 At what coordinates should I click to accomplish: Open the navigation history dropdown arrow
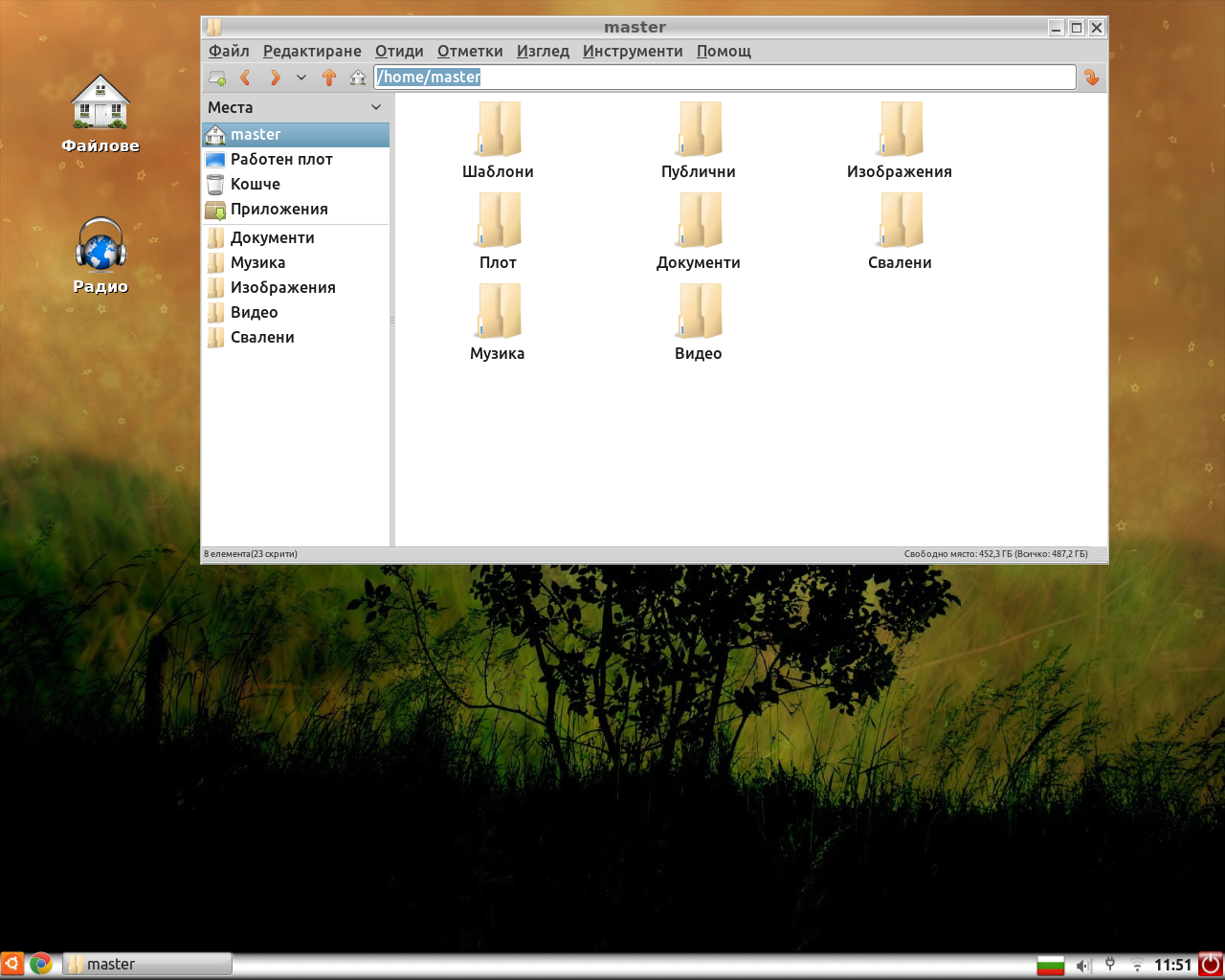[301, 78]
